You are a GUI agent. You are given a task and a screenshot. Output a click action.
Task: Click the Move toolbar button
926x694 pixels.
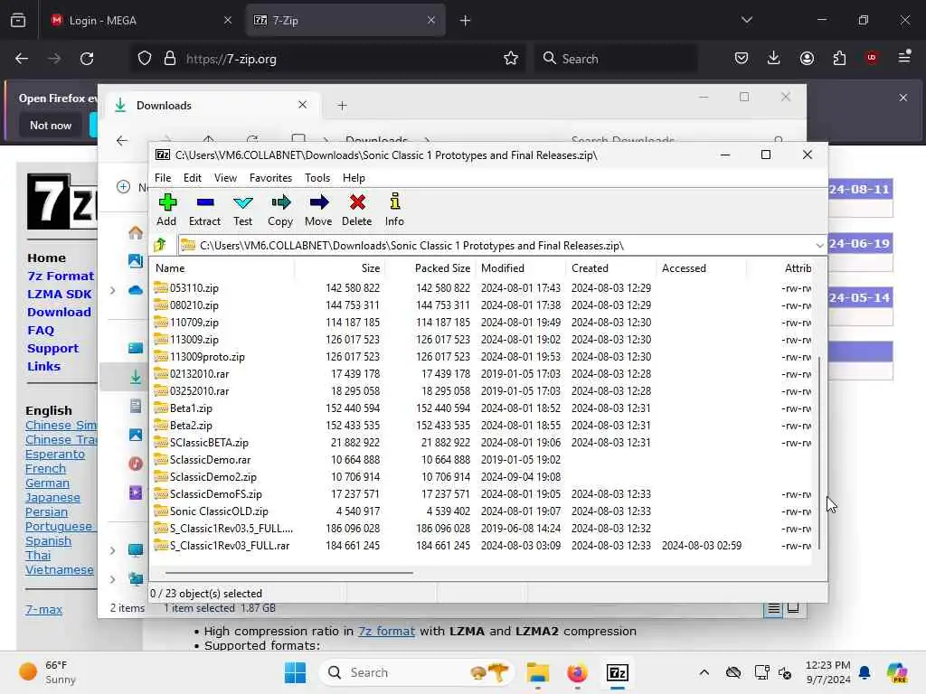pos(318,210)
